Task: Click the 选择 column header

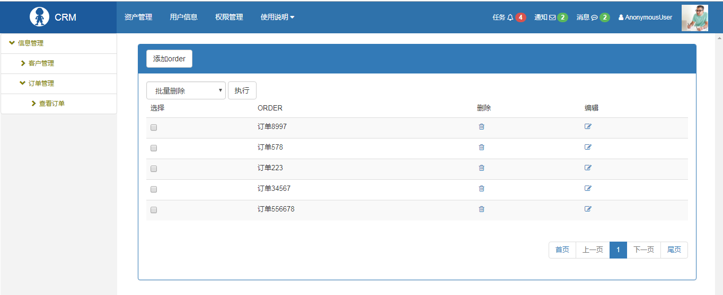Action: coord(157,108)
